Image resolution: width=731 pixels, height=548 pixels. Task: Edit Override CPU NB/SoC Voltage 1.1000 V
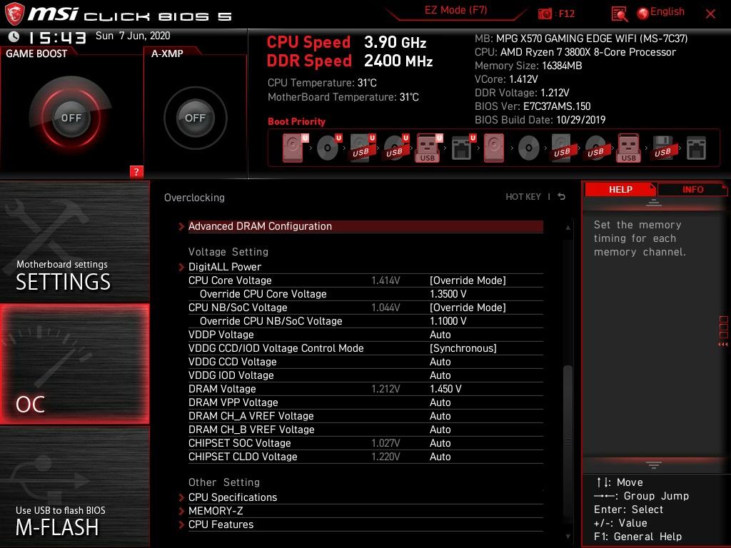[448, 321]
